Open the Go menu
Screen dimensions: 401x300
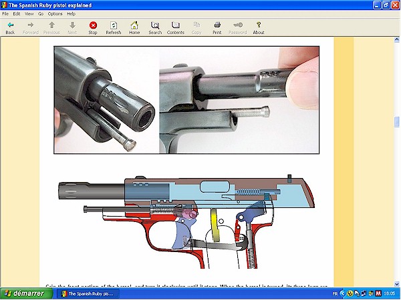click(41, 14)
